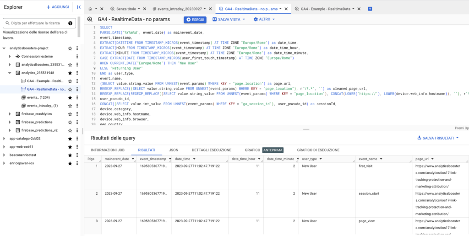
Task: Star the analyticsBoosters_235531 dataset
Action: tap(70, 64)
